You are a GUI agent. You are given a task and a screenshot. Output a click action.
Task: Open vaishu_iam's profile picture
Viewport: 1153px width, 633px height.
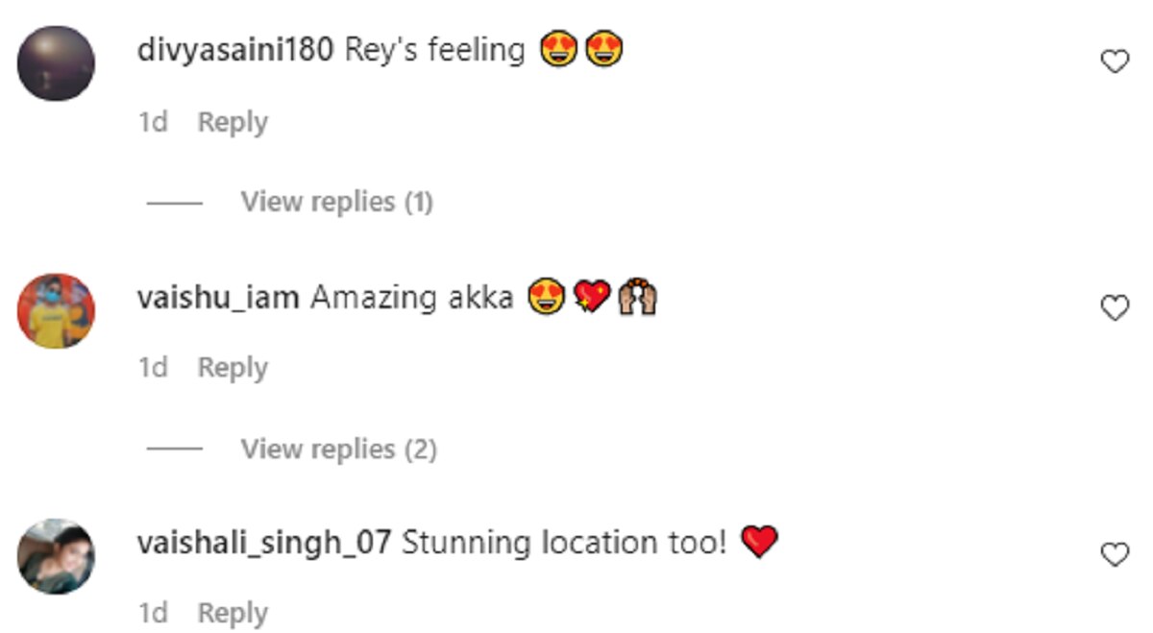57,309
